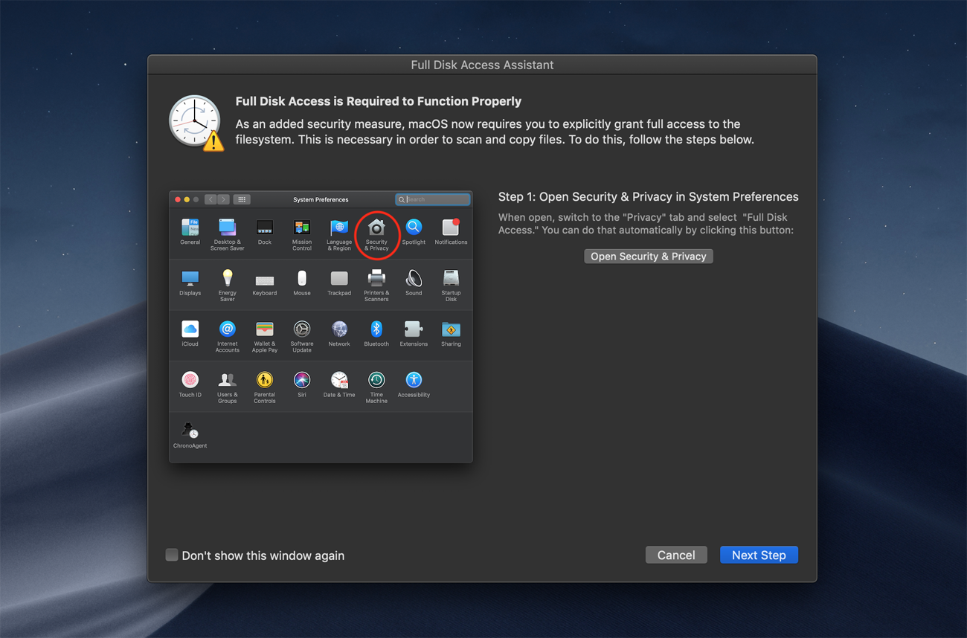
Task: Click the Printers & Scanners icon
Action: (x=376, y=278)
